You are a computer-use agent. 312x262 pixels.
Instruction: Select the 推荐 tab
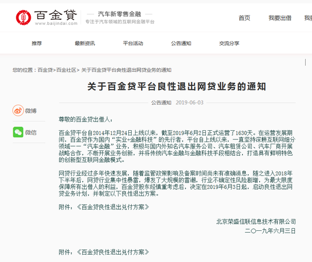click(x=37, y=43)
